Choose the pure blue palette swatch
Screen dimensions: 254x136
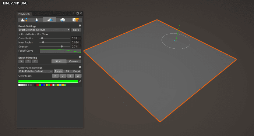(x=42, y=85)
